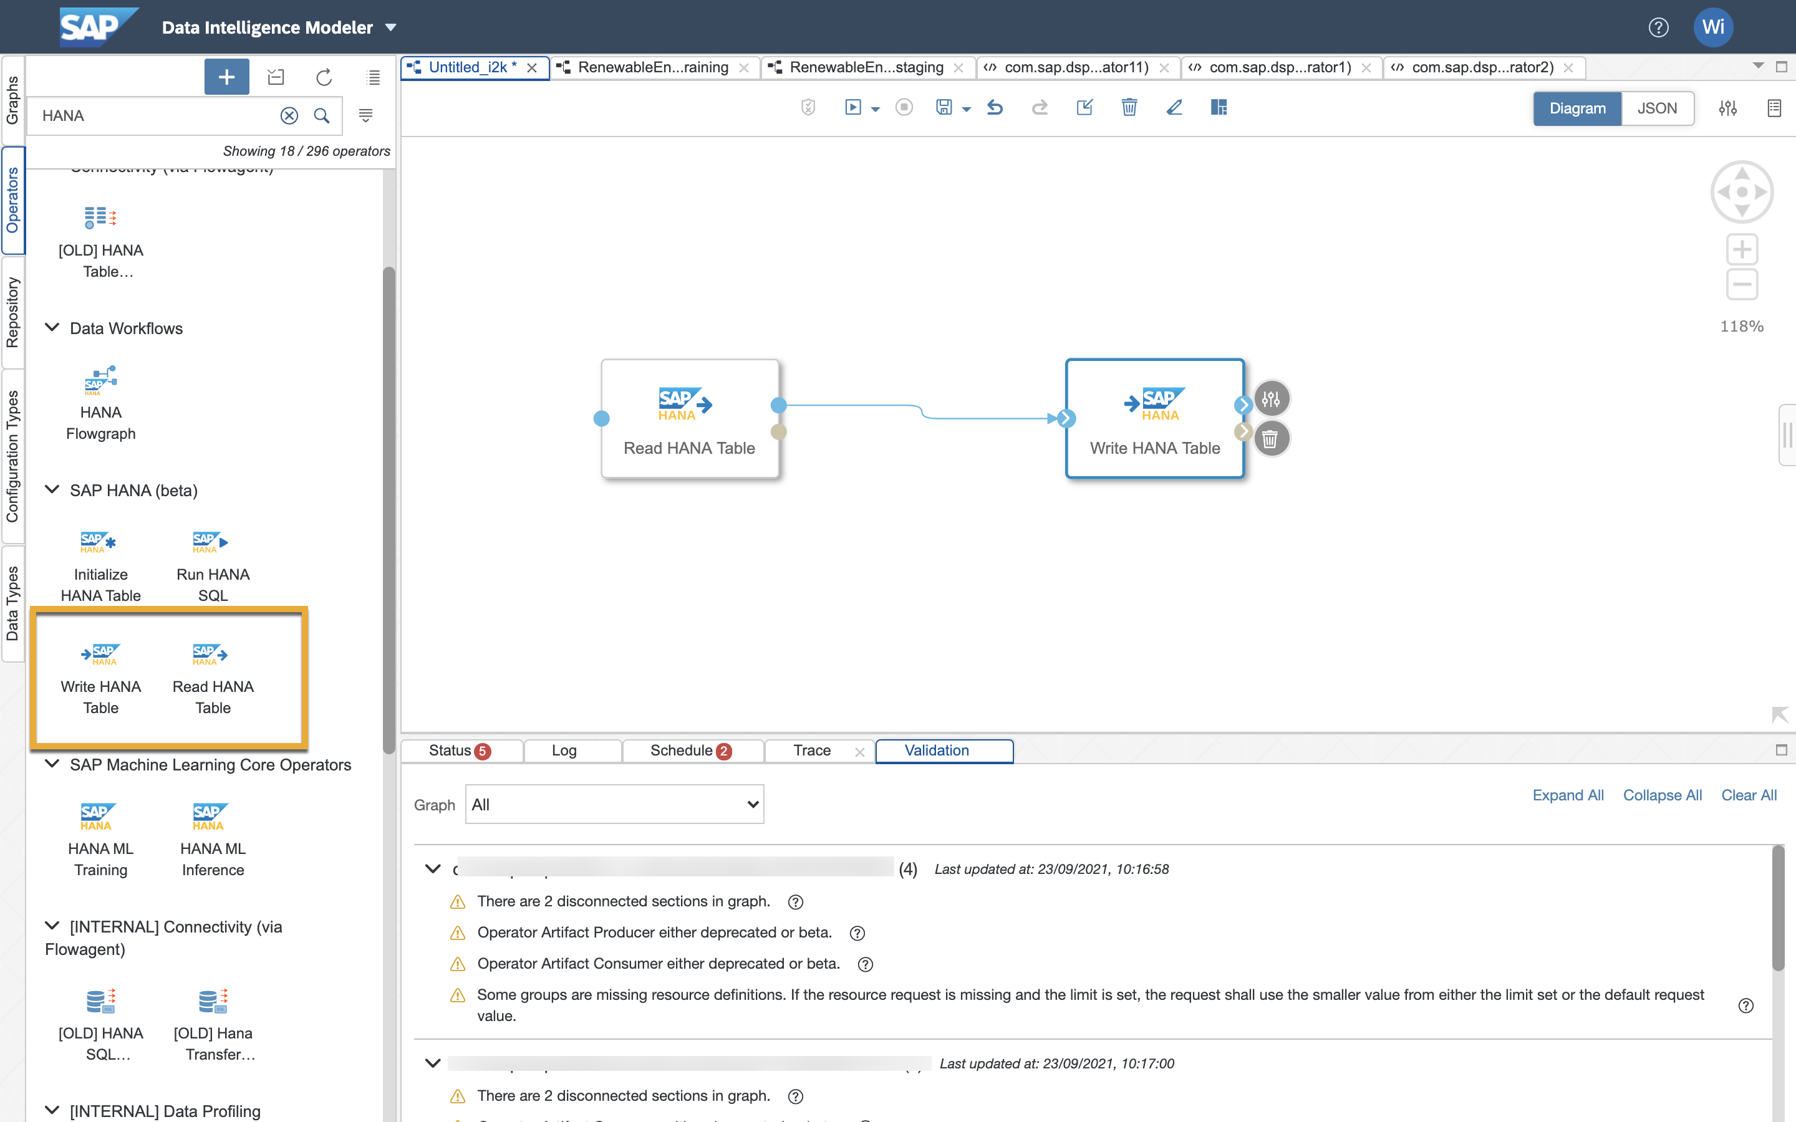Collapse SAP Machine Learning Core Operators
This screenshot has height=1122, width=1796.
click(x=52, y=764)
